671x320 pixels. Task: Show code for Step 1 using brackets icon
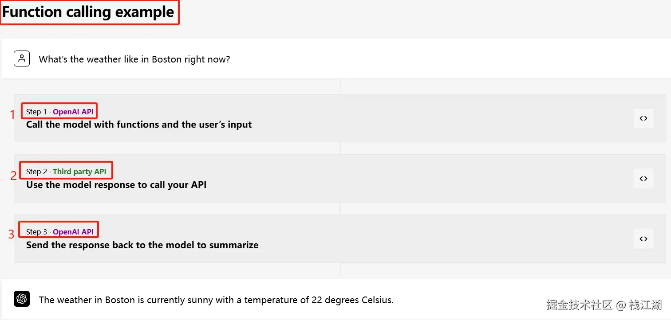point(643,118)
